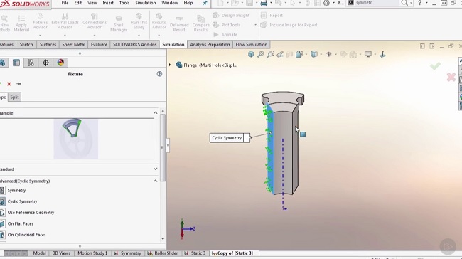
Task: Cancel the Fixture with red X
Action: (x=9, y=84)
